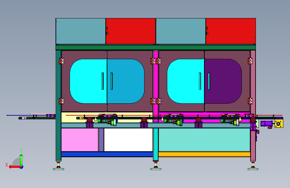Screen dimensions: 290x188
Task: Select the violet divider between pink and white panels
Action: pyautogui.click(x=101, y=140)
